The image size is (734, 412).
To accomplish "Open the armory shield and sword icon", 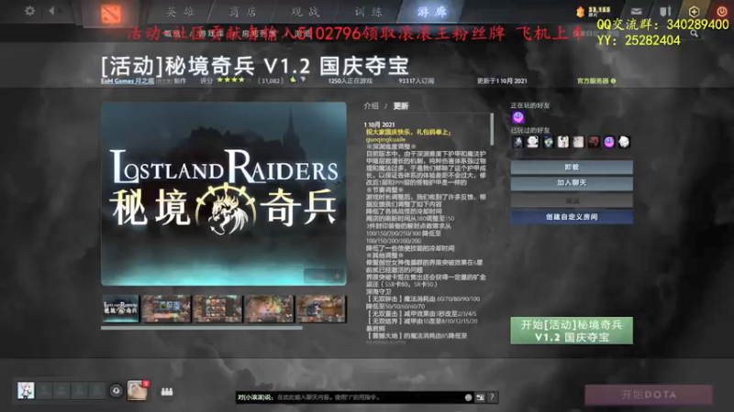I will (665, 11).
